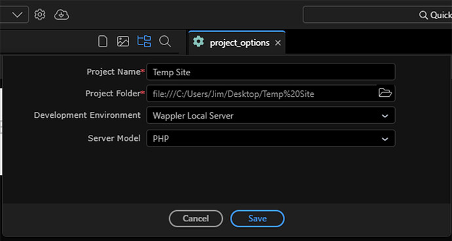Click the Quick search box
Screen dimensions: 452x241
[x=377, y=14]
